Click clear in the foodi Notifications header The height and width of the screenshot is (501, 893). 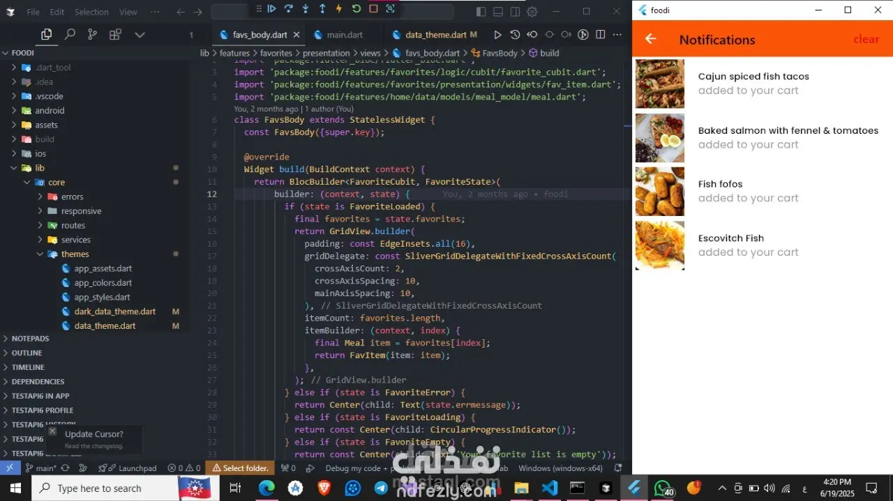coord(866,39)
